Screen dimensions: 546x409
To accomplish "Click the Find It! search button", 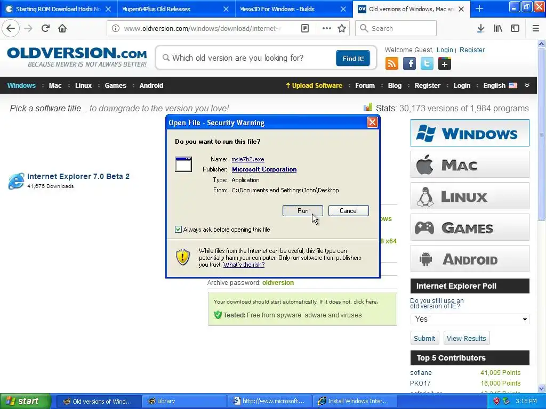I will pyautogui.click(x=353, y=58).
